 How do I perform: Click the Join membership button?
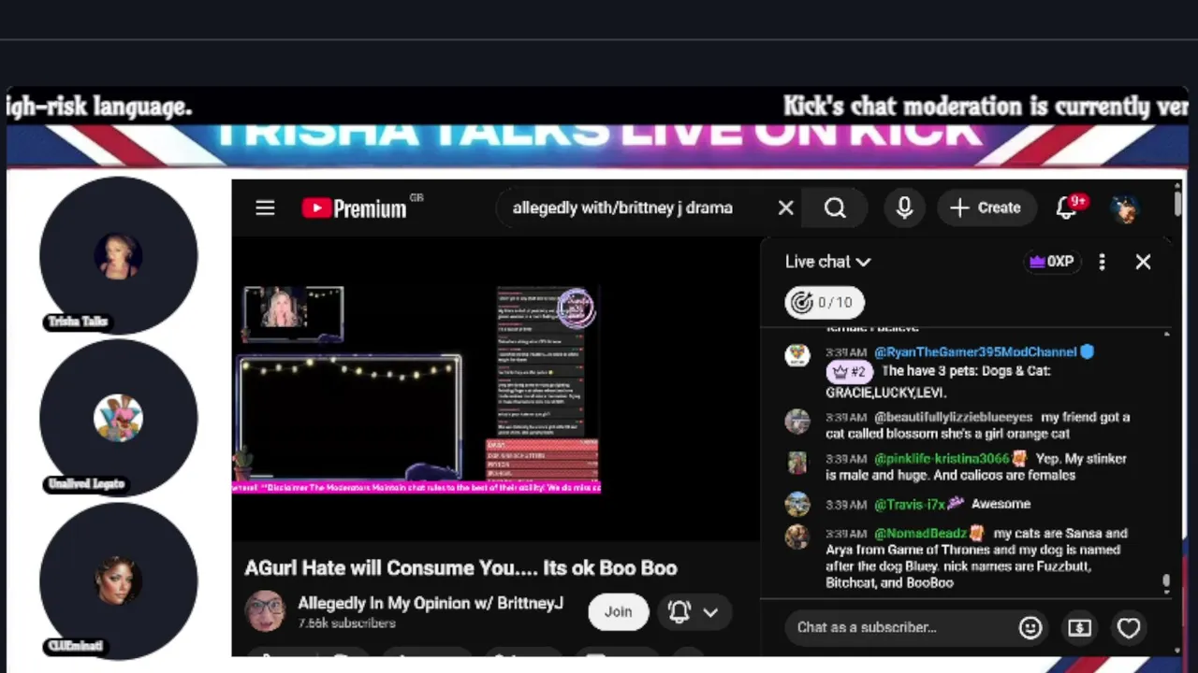[x=618, y=611]
